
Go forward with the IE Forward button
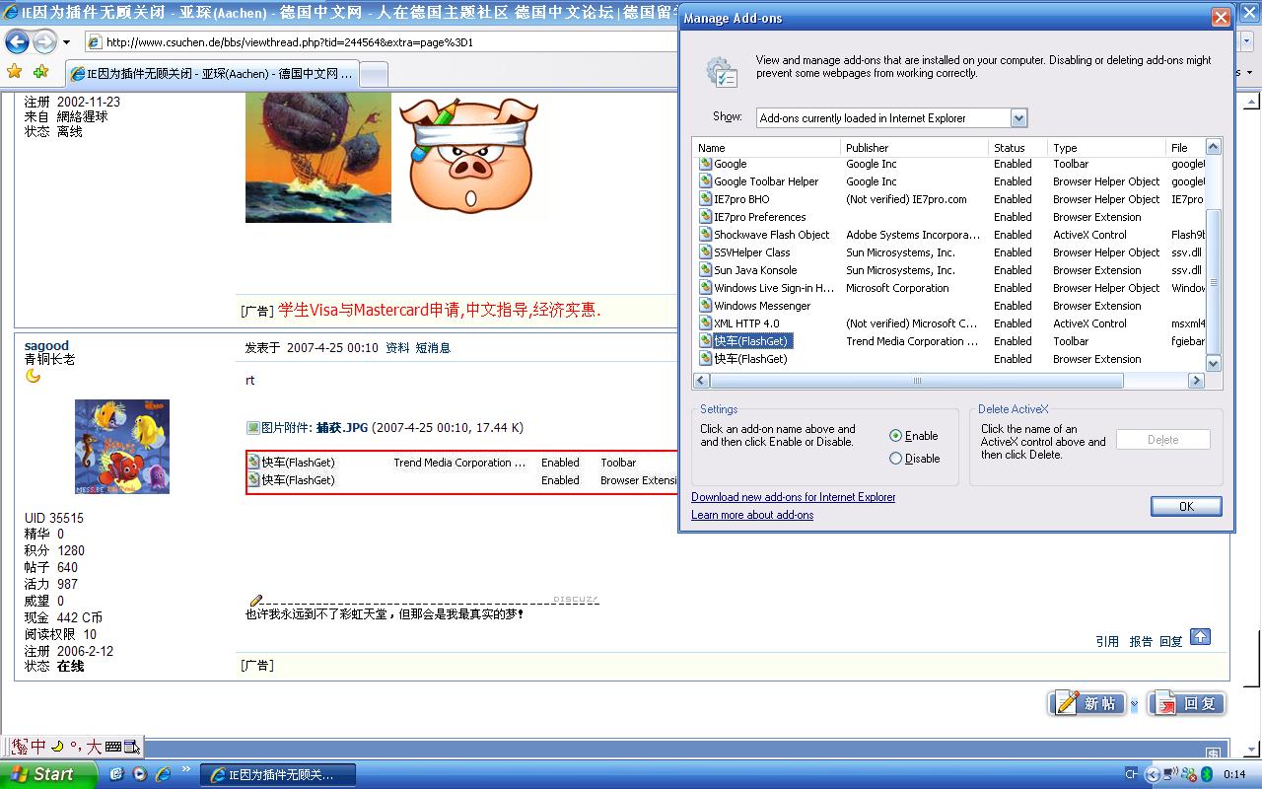pos(44,41)
